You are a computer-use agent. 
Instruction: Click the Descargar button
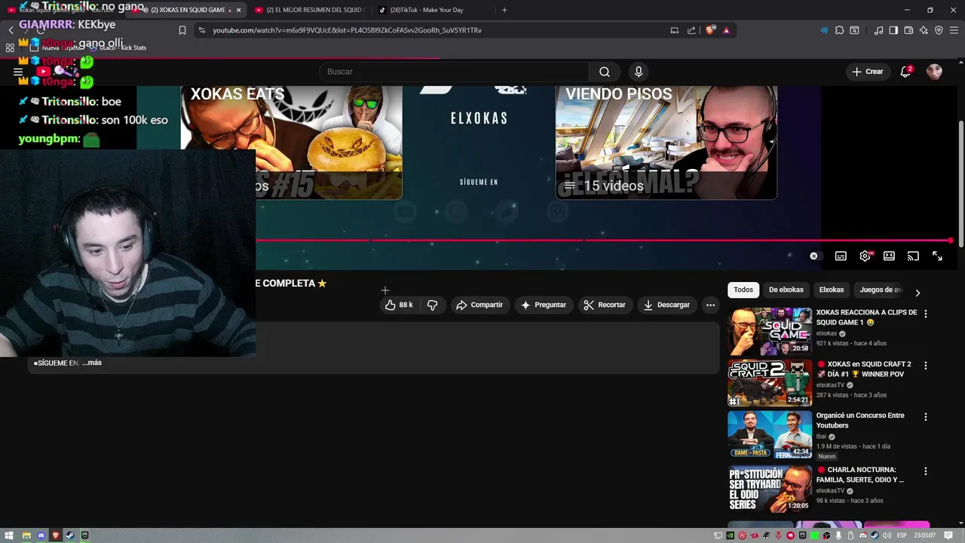click(666, 305)
